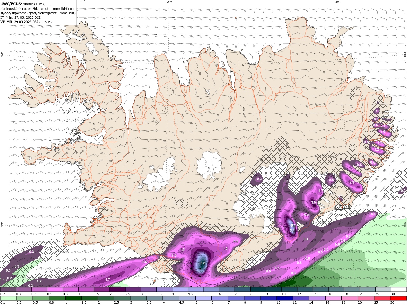The height and width of the screenshot is (305, 407).
Task: Click the 1.7 value label offshore southwest
Action: coord(107,280)
